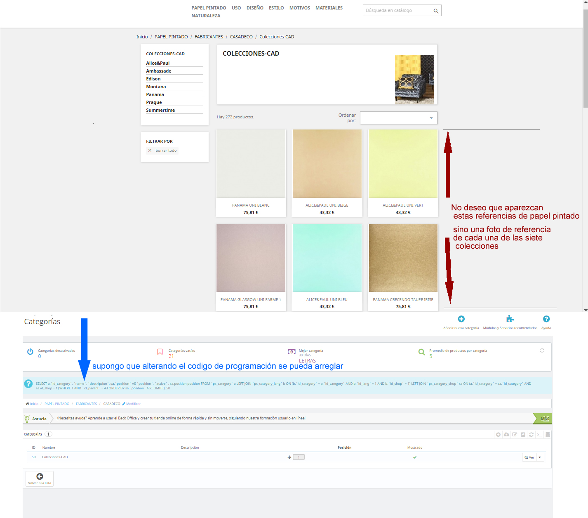Screen dimensions: 588x518
Task: Click the Astucia lightbulb icon
Action: (x=27, y=418)
